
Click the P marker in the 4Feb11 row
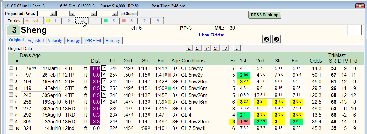pos(104,89)
